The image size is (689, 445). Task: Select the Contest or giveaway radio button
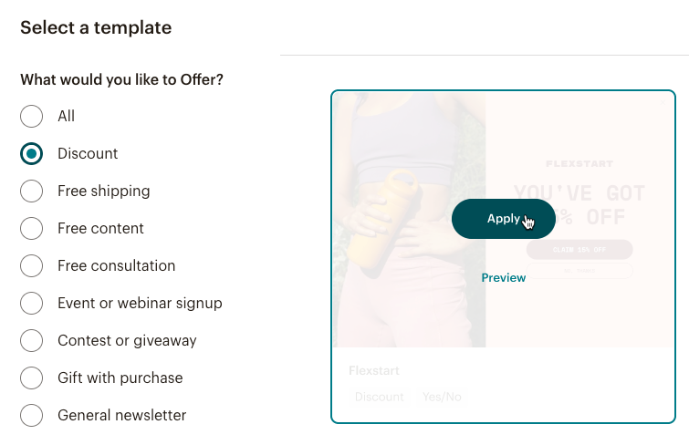(x=32, y=340)
